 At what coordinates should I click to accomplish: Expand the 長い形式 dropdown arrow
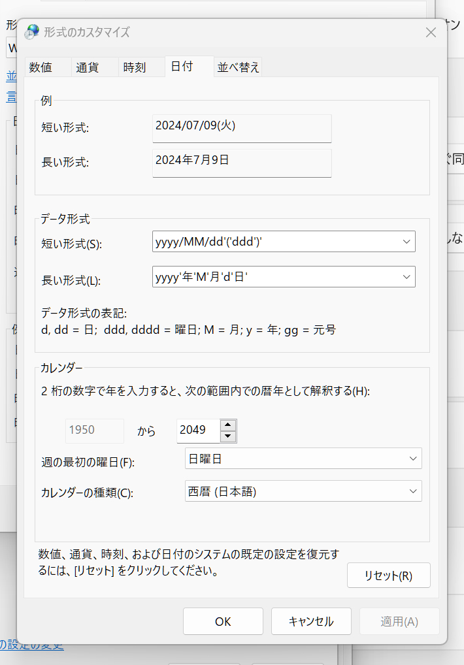[x=405, y=277]
